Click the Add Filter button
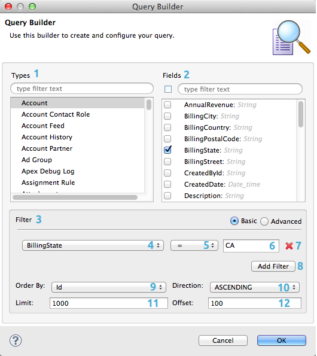 pyautogui.click(x=273, y=266)
